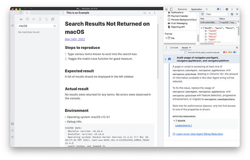Click the Key column header
250x160 pixels.
(x=209, y=19)
